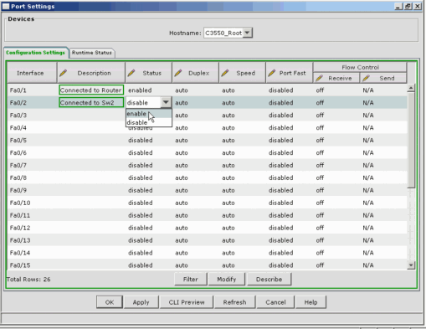
Task: Select the Fa0/12 interface cell
Action: click(32, 228)
